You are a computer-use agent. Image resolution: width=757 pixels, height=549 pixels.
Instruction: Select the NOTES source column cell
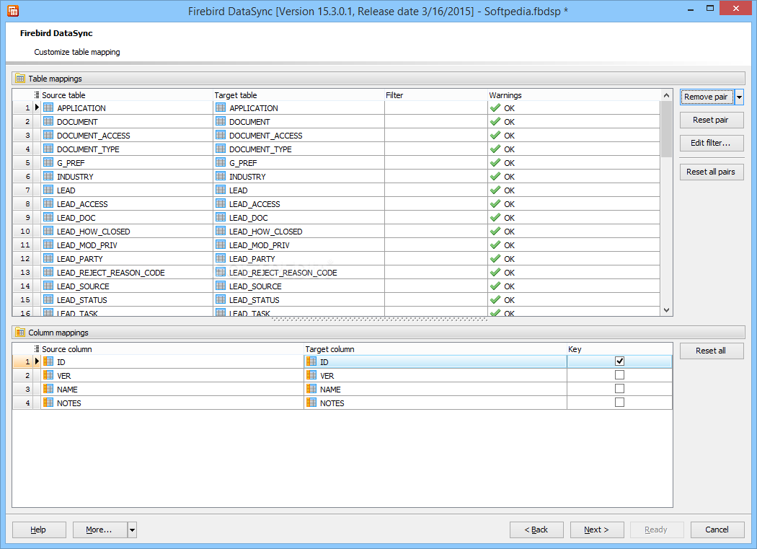click(172, 403)
